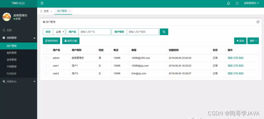Select all rows with header checkbox

click(47, 50)
